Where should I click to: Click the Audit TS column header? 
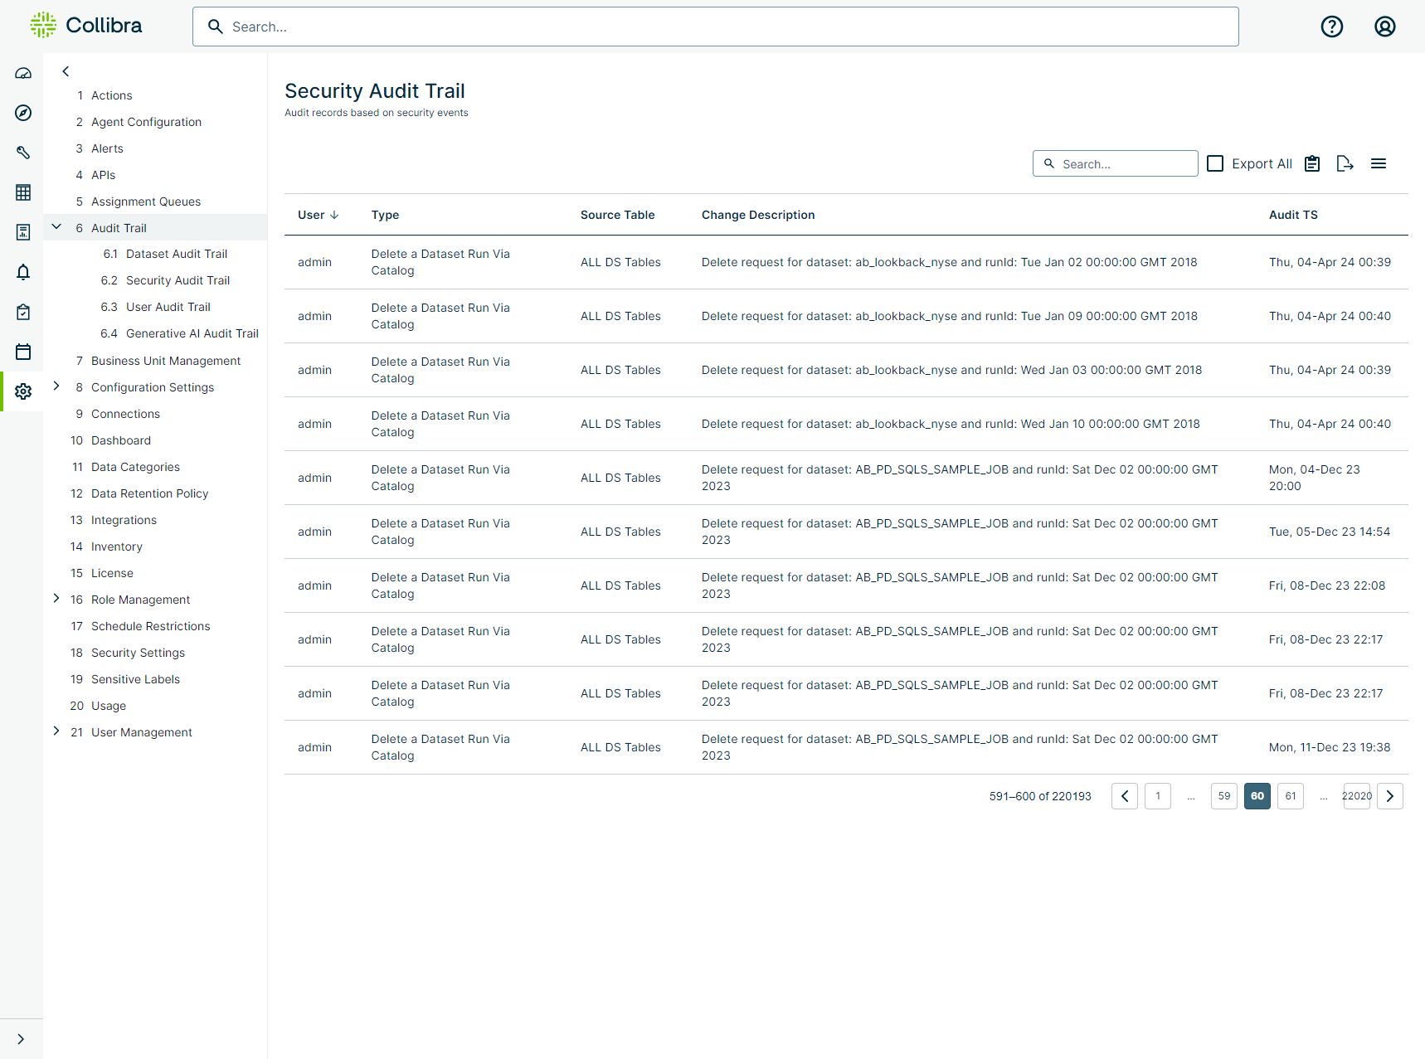tap(1293, 215)
